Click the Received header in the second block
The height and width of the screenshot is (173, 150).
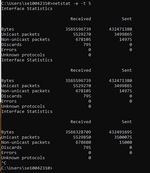81,70
